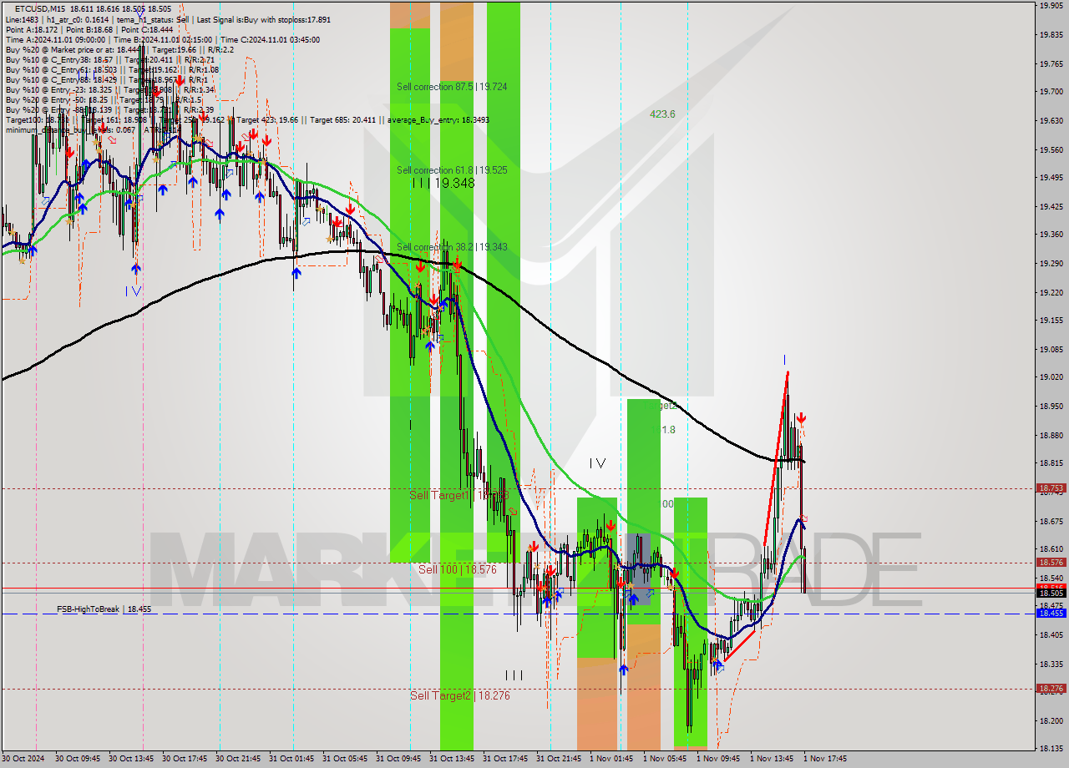Click the 19.700 price axis value
Image resolution: width=1069 pixels, height=768 pixels.
point(1050,92)
